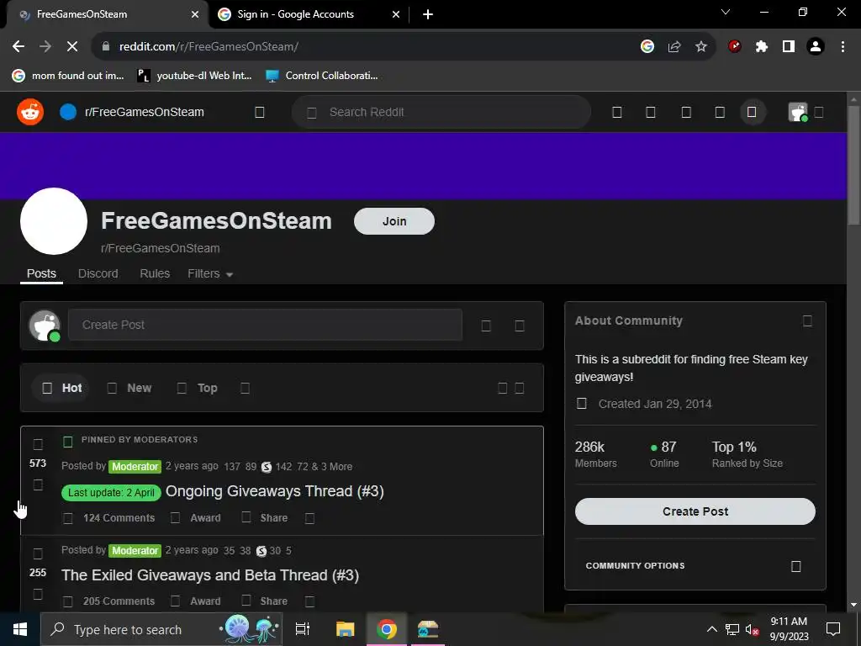This screenshot has width=861, height=646.
Task: Award the Ongoing Giveaways Thread post
Action: (196, 518)
